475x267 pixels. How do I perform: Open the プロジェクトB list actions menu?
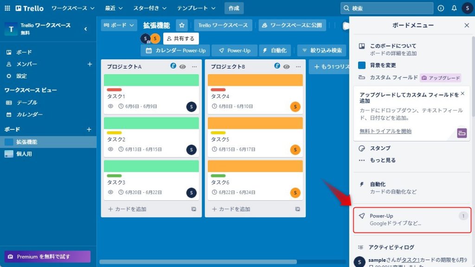coord(298,67)
